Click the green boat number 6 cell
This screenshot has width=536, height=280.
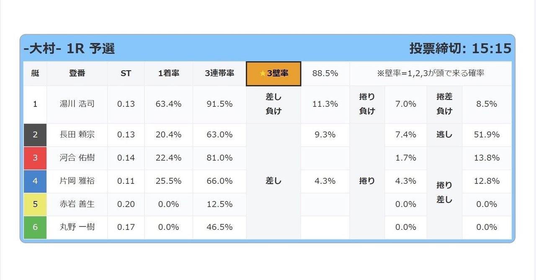click(x=35, y=227)
